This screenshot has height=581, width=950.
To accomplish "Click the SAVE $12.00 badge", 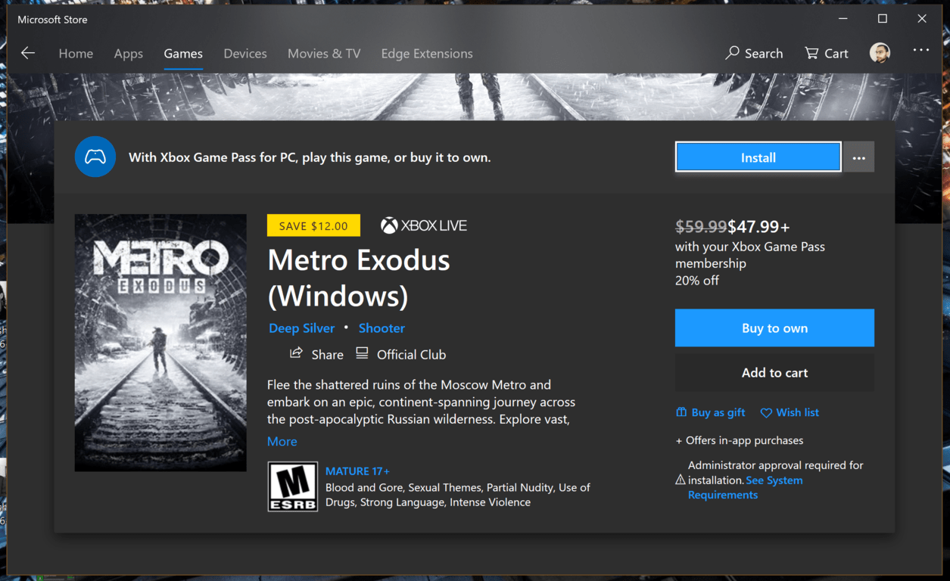I will (x=313, y=225).
